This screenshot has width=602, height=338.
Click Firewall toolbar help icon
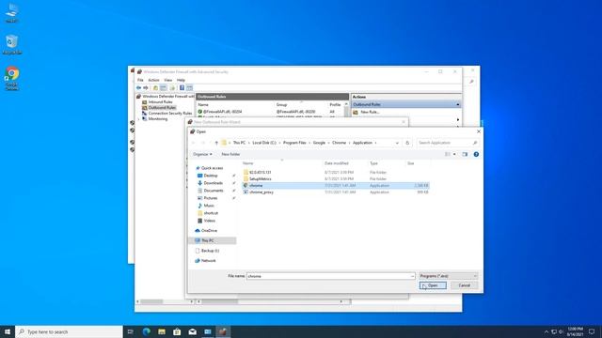click(182, 87)
